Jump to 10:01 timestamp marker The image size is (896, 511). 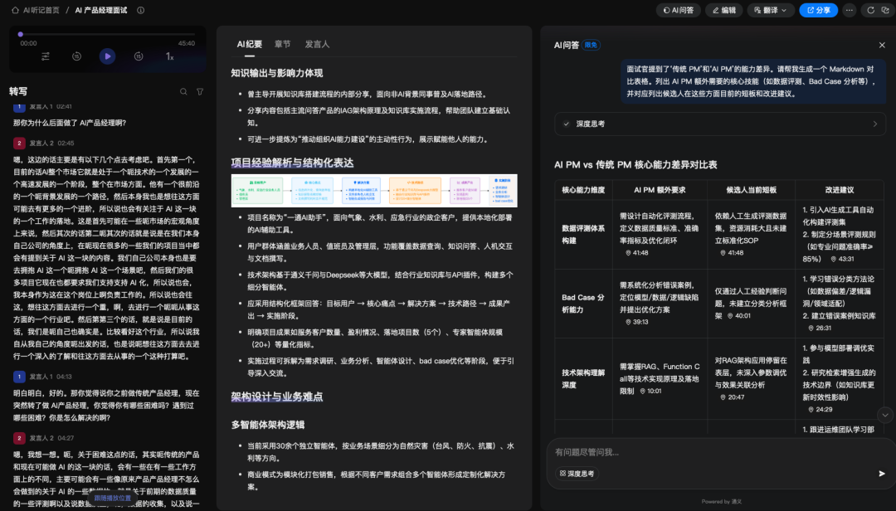pyautogui.click(x=650, y=391)
